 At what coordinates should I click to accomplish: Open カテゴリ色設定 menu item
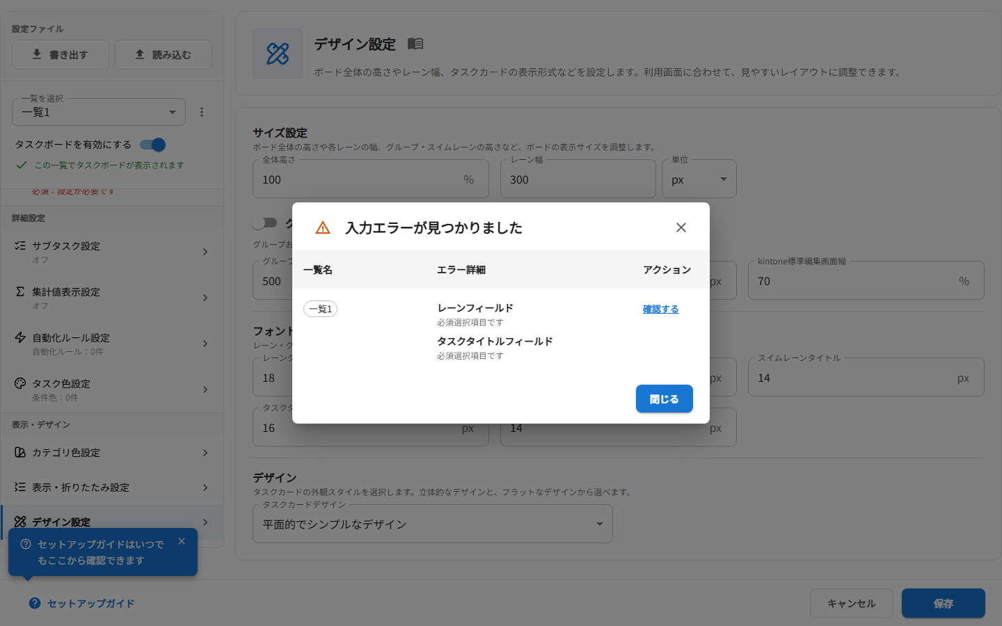[x=112, y=453]
